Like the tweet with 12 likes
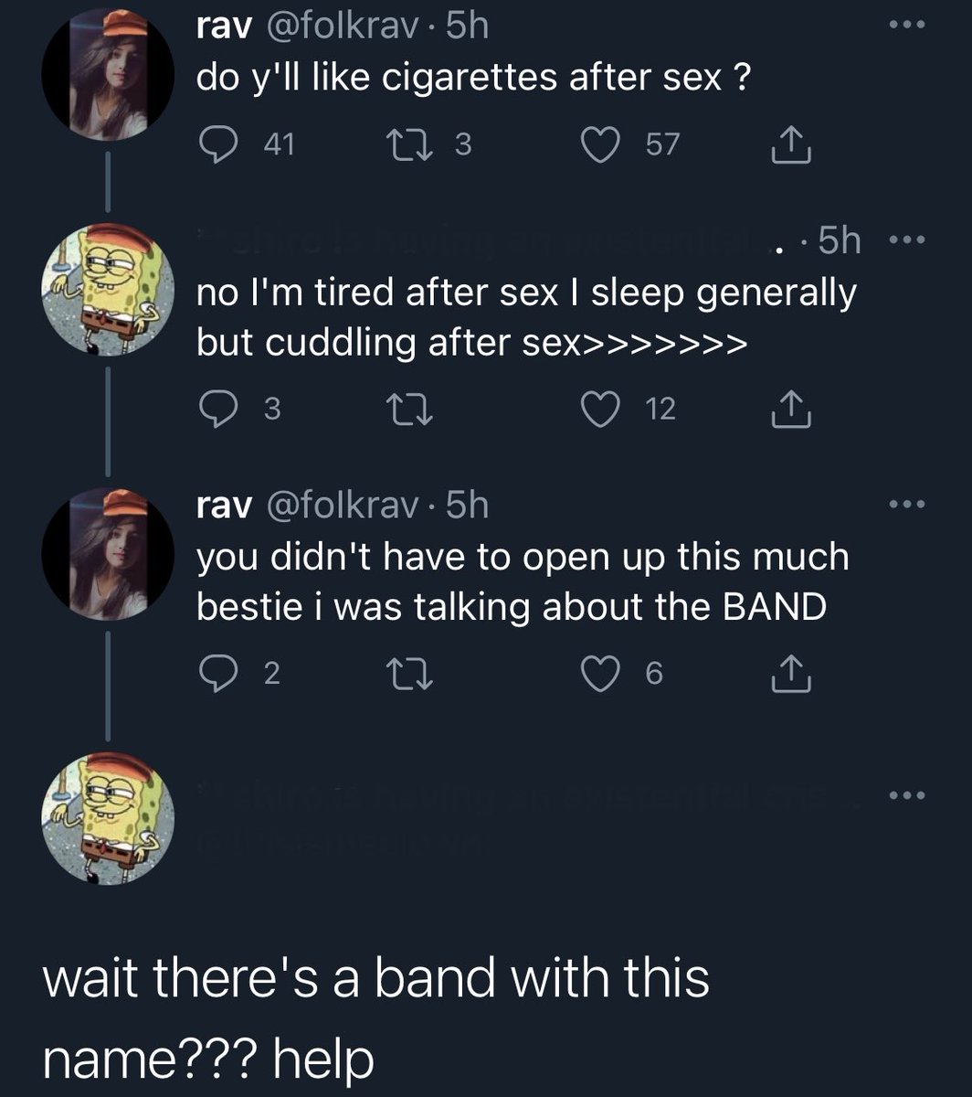Viewport: 972px width, 1097px height. 602,410
